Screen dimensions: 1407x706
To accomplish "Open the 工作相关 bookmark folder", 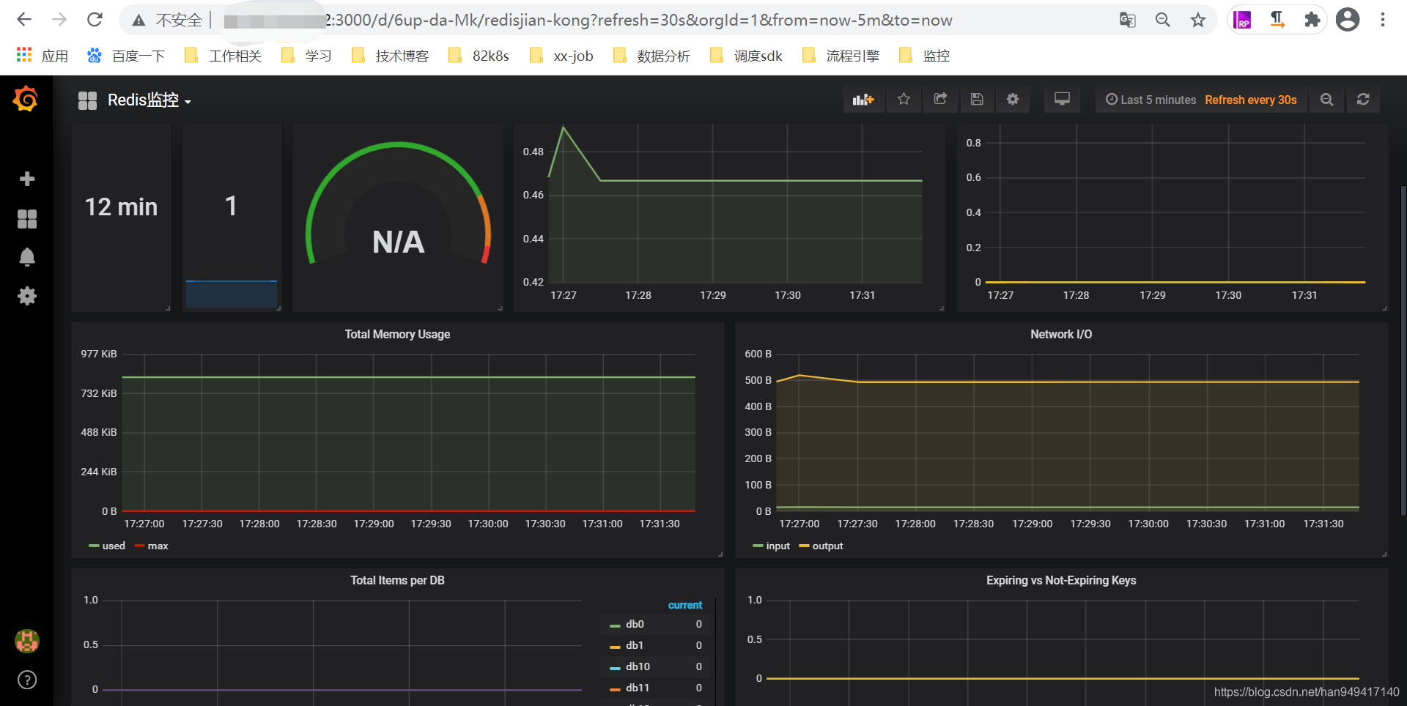I will pyautogui.click(x=223, y=56).
